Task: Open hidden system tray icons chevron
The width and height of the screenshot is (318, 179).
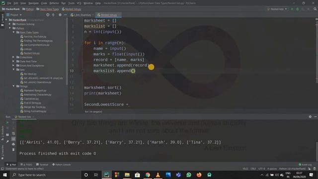Action: click(262, 175)
